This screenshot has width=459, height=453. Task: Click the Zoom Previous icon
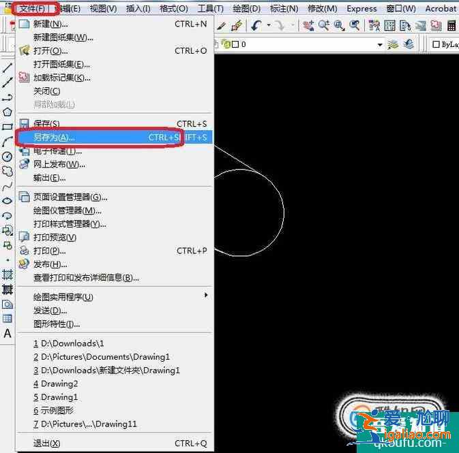tap(354, 26)
